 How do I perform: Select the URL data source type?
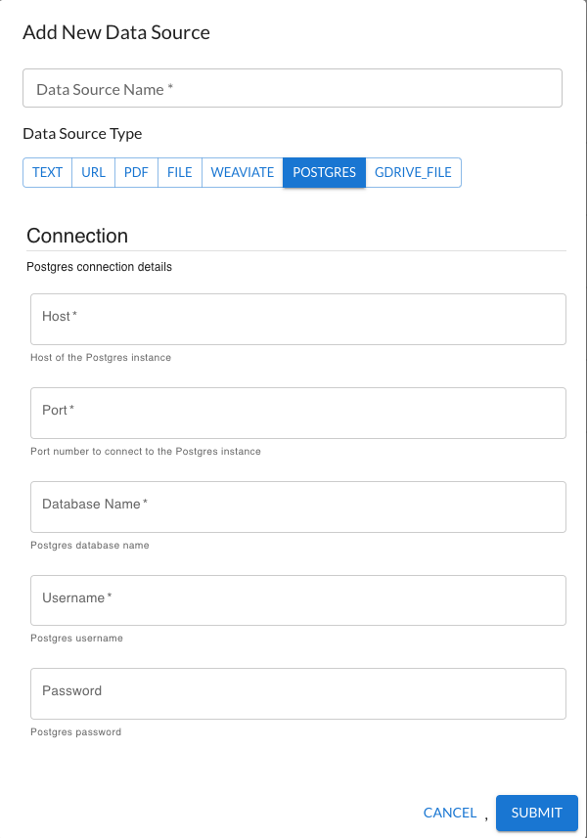[x=93, y=172]
